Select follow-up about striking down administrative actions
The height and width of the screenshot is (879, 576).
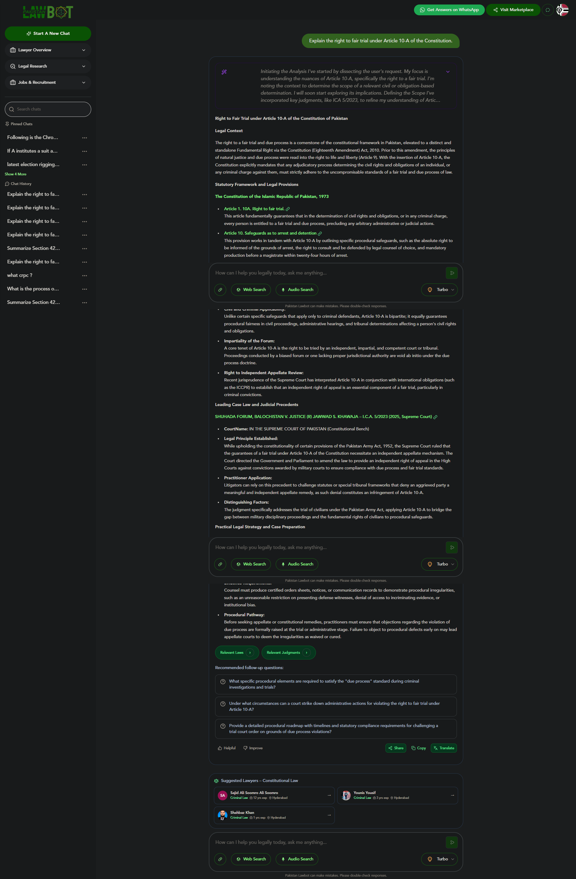(x=336, y=707)
